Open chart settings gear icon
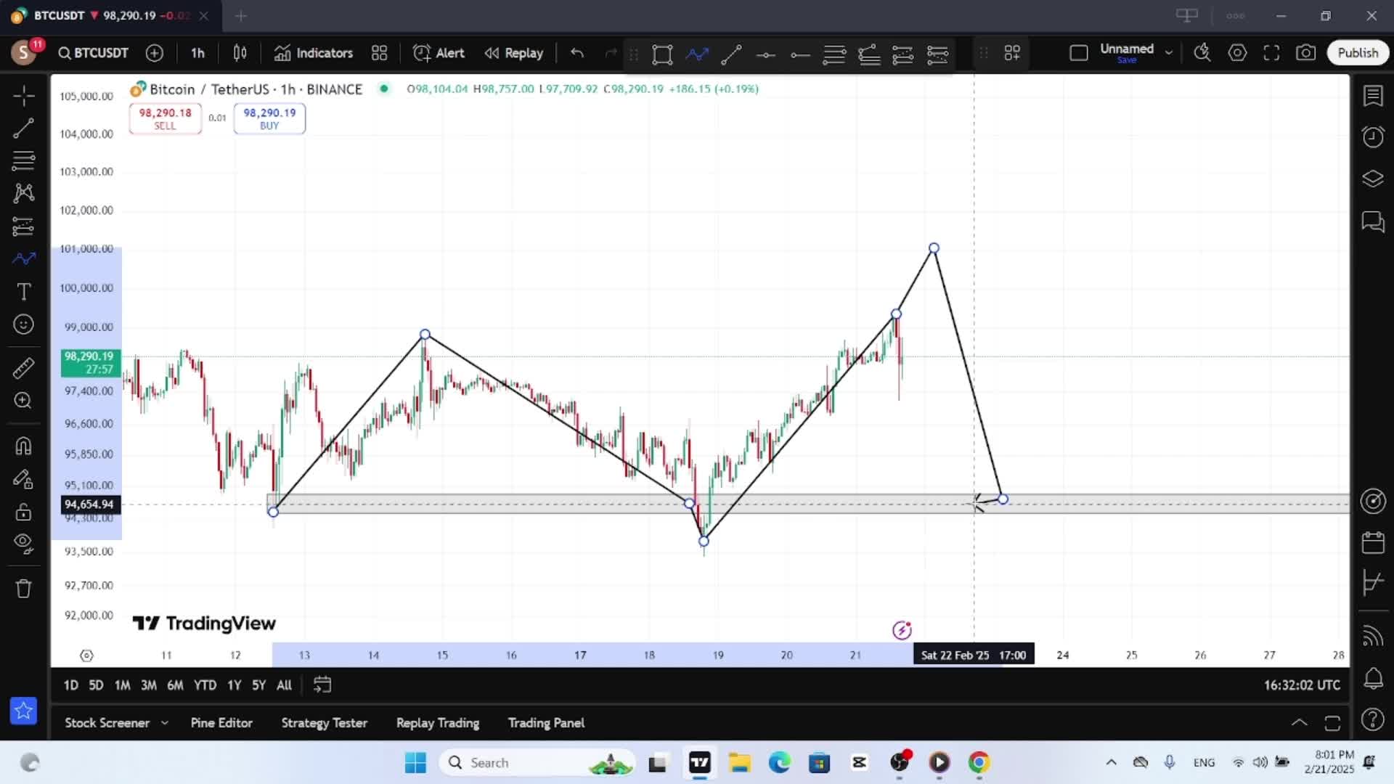The width and height of the screenshot is (1394, 784). [1237, 53]
